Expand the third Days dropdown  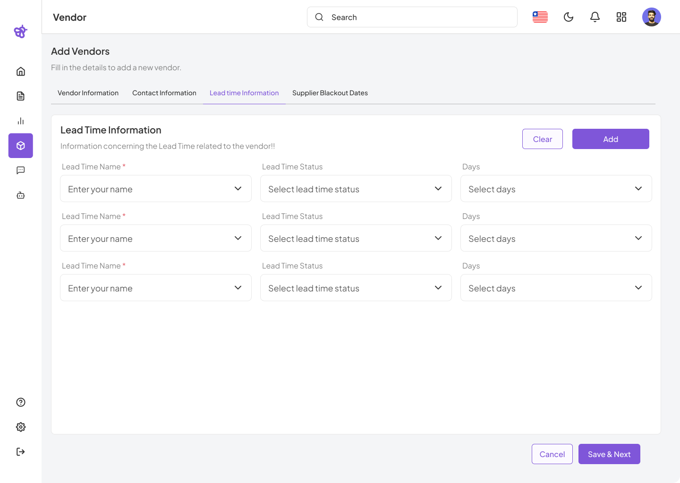tap(556, 288)
